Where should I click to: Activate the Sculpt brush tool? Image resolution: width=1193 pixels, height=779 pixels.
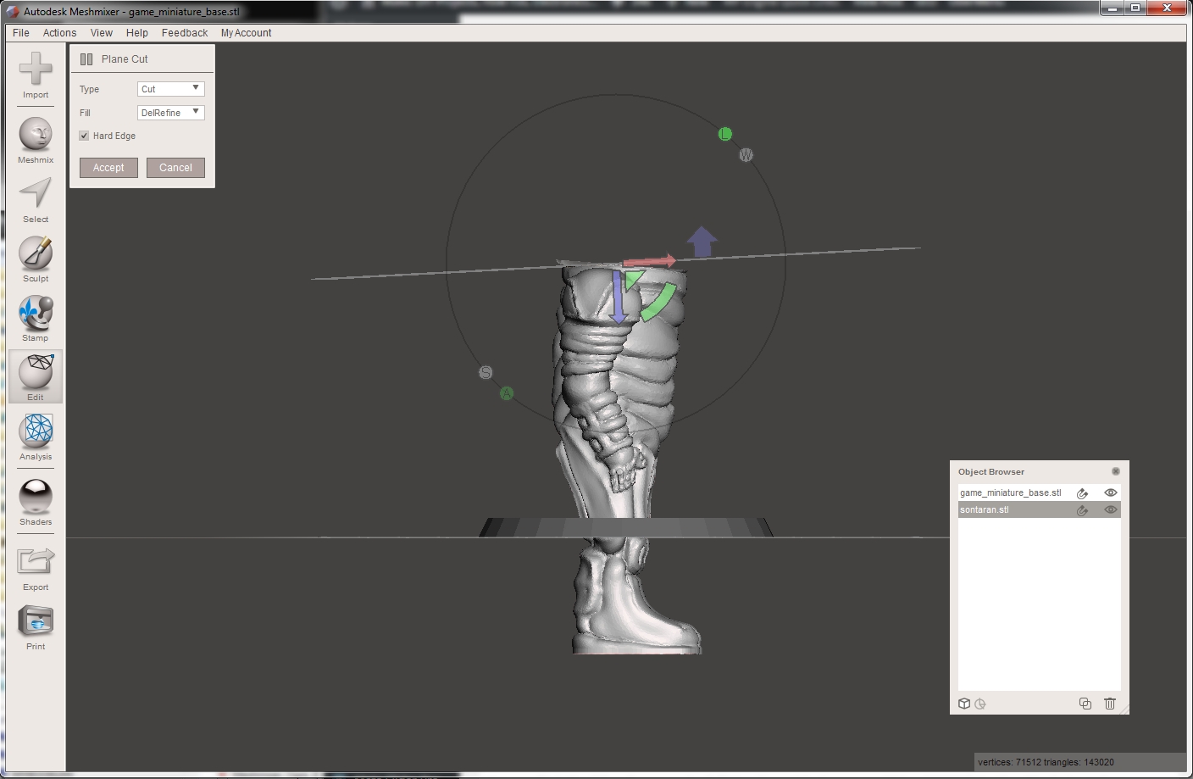click(x=36, y=253)
